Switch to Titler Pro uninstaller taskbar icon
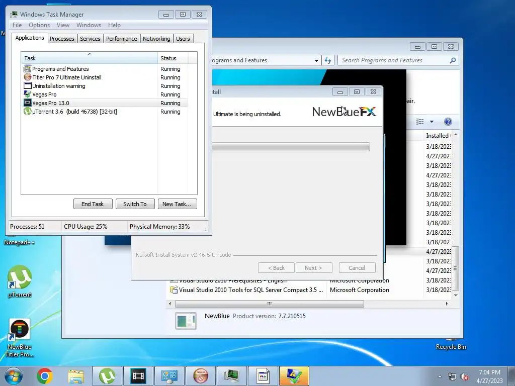 pos(201,376)
